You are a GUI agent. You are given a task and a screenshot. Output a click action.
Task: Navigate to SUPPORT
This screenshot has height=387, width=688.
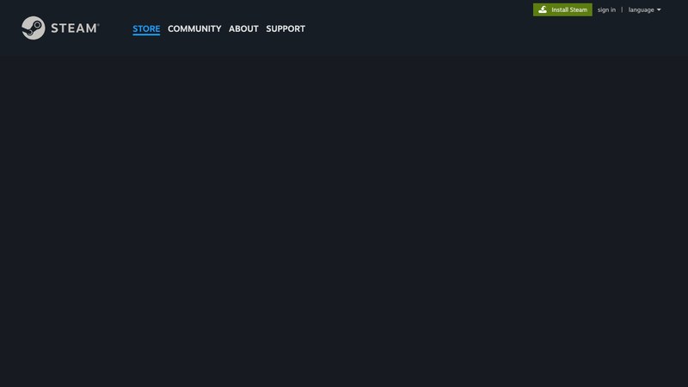pyautogui.click(x=286, y=29)
